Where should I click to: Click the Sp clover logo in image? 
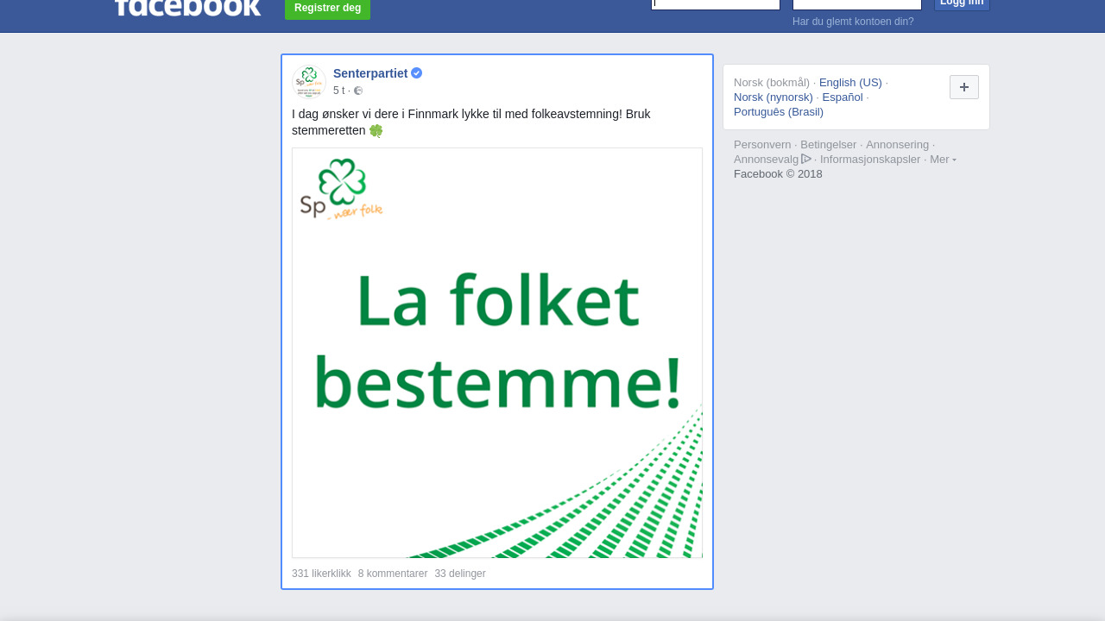(342, 188)
